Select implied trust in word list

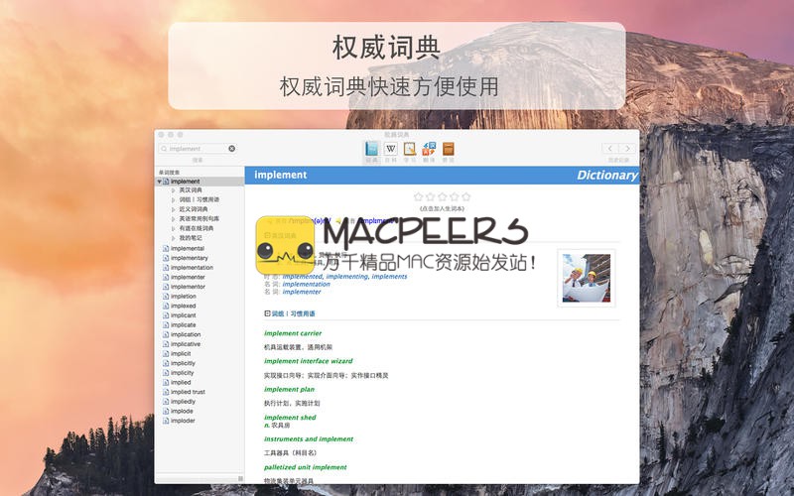click(188, 392)
